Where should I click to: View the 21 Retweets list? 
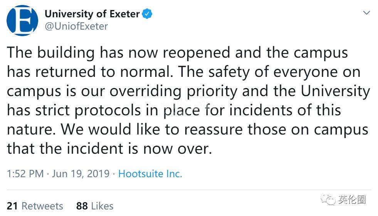(35, 206)
